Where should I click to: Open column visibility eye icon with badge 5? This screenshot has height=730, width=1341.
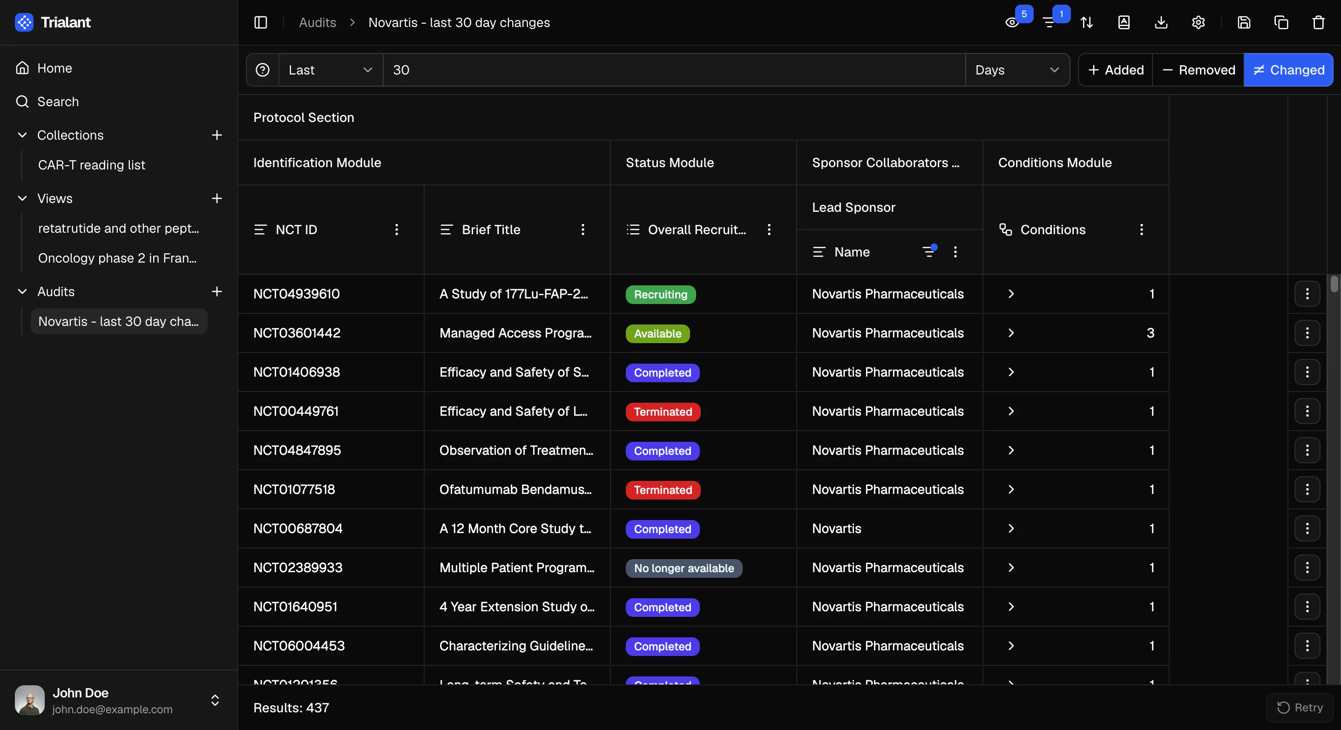coord(1011,22)
